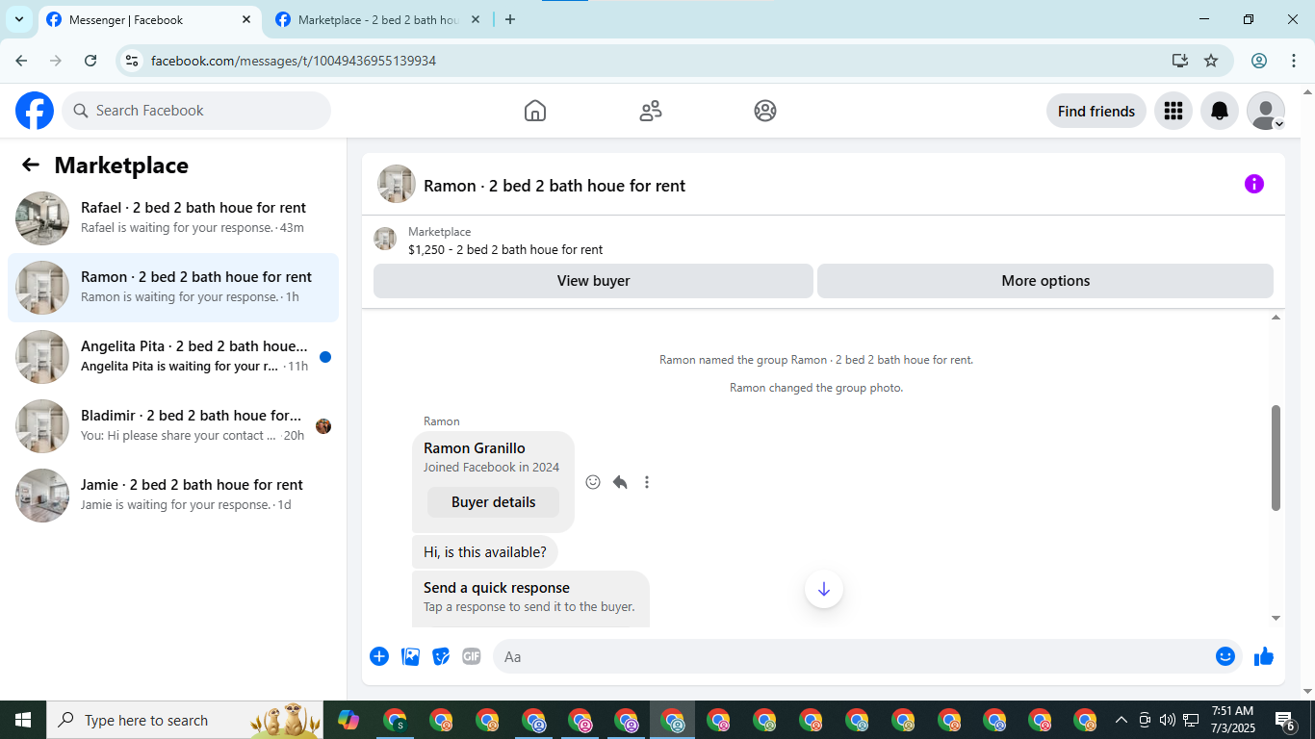1315x739 pixels.
Task: Open Angelita Pita conversation
Action: tap(173, 357)
